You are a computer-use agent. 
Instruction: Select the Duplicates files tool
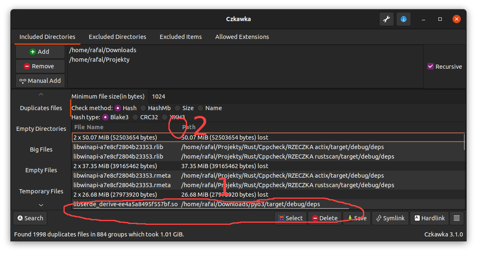click(41, 108)
